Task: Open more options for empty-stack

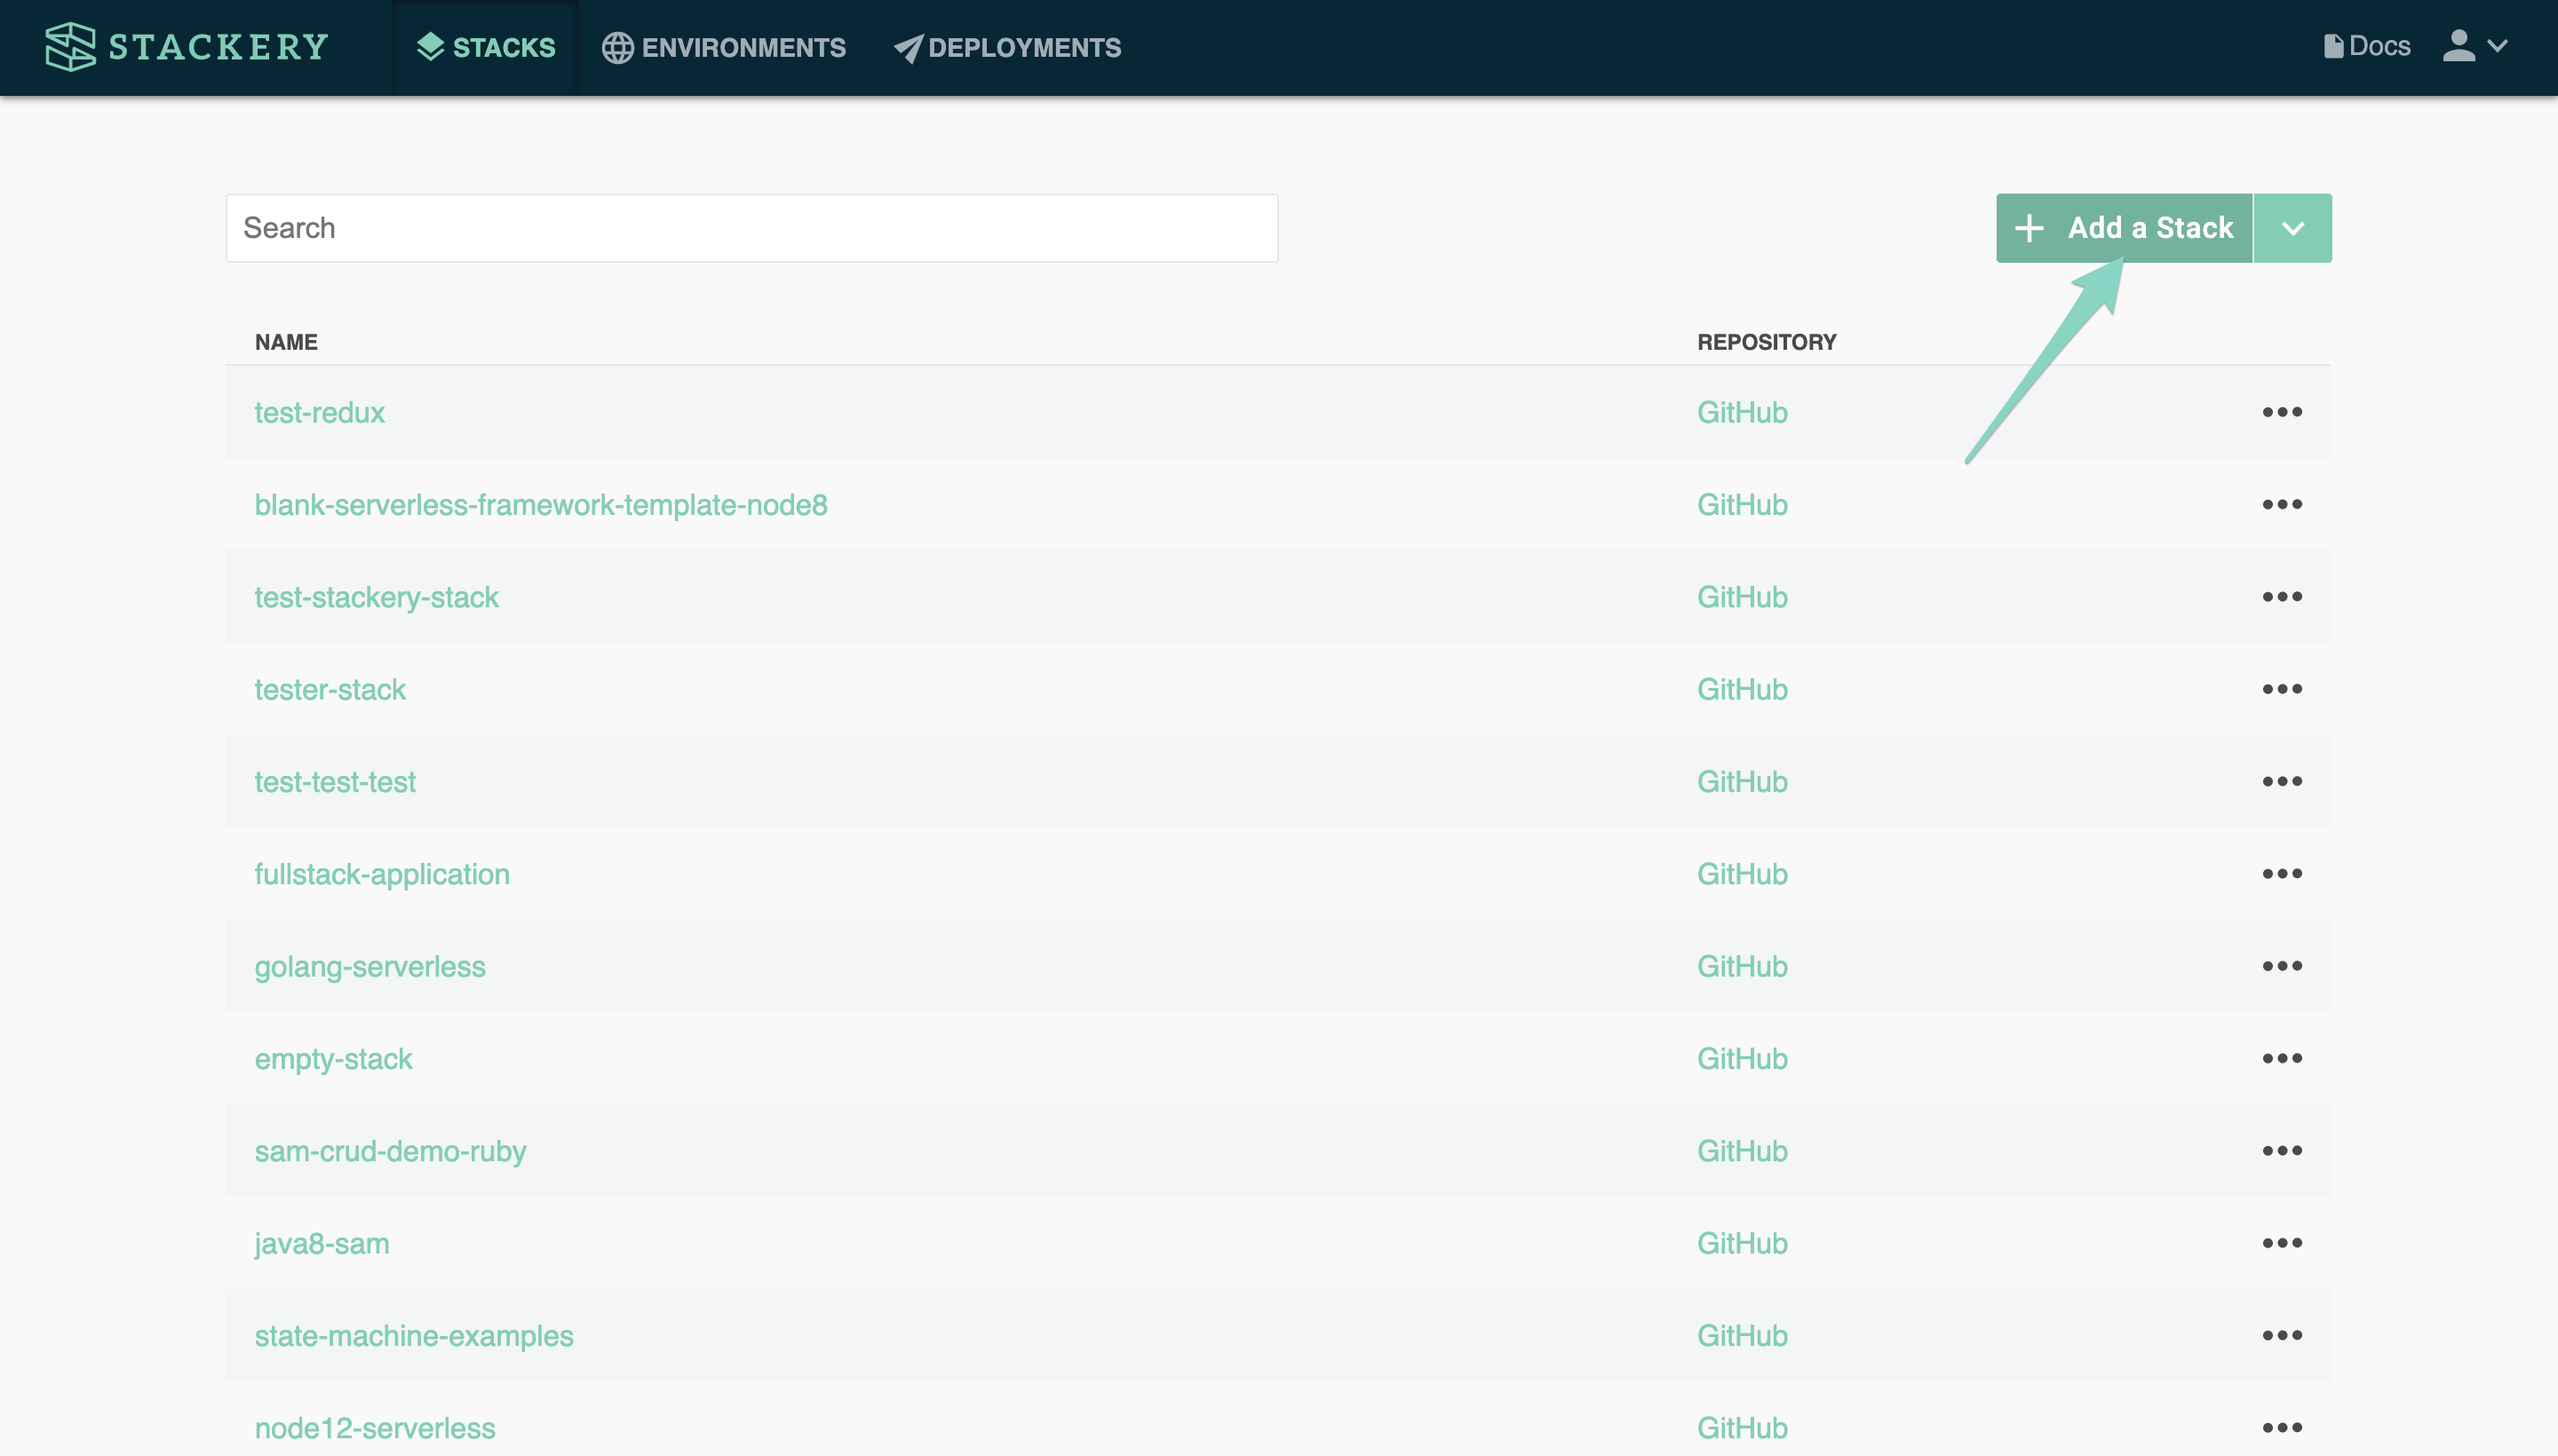Action: (x=2282, y=1059)
